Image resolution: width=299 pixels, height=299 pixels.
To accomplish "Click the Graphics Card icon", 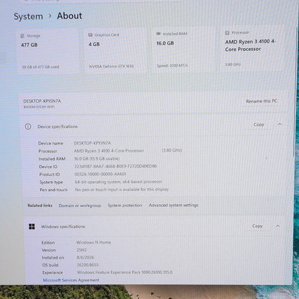I will 91,35.
